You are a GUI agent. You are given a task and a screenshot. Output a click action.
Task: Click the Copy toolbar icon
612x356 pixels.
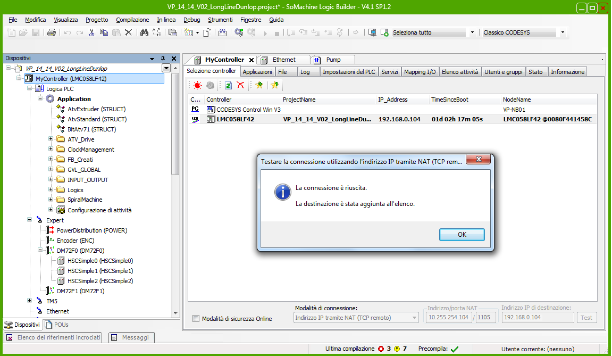(104, 33)
